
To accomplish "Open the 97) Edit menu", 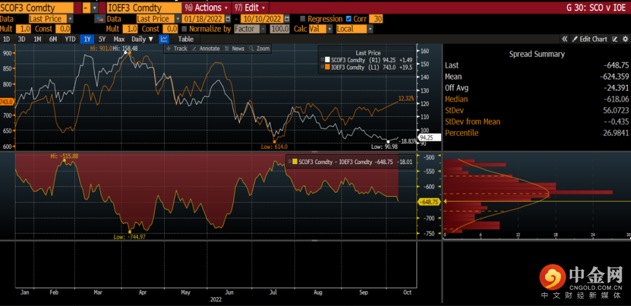I will pyautogui.click(x=250, y=8).
